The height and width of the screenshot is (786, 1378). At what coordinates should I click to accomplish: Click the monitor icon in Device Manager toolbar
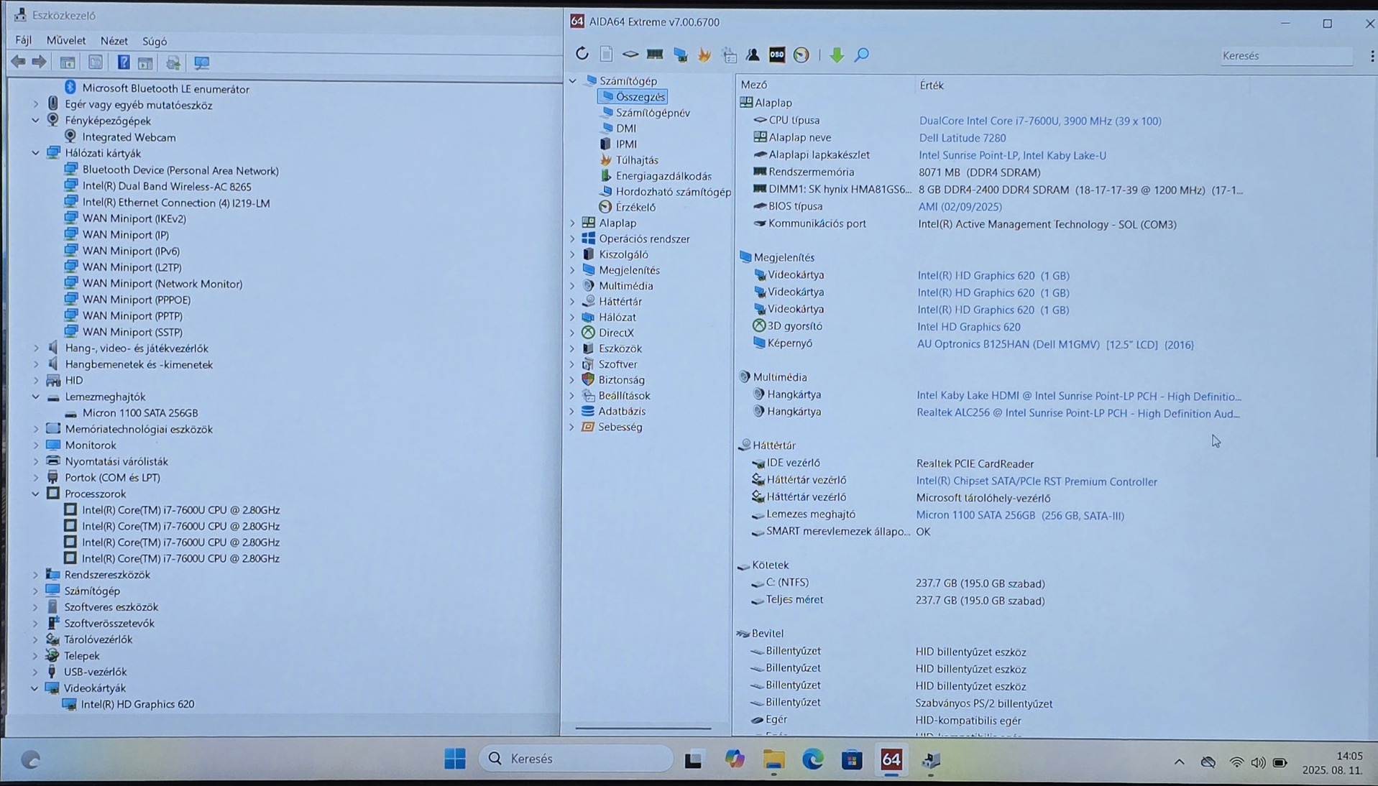click(202, 63)
